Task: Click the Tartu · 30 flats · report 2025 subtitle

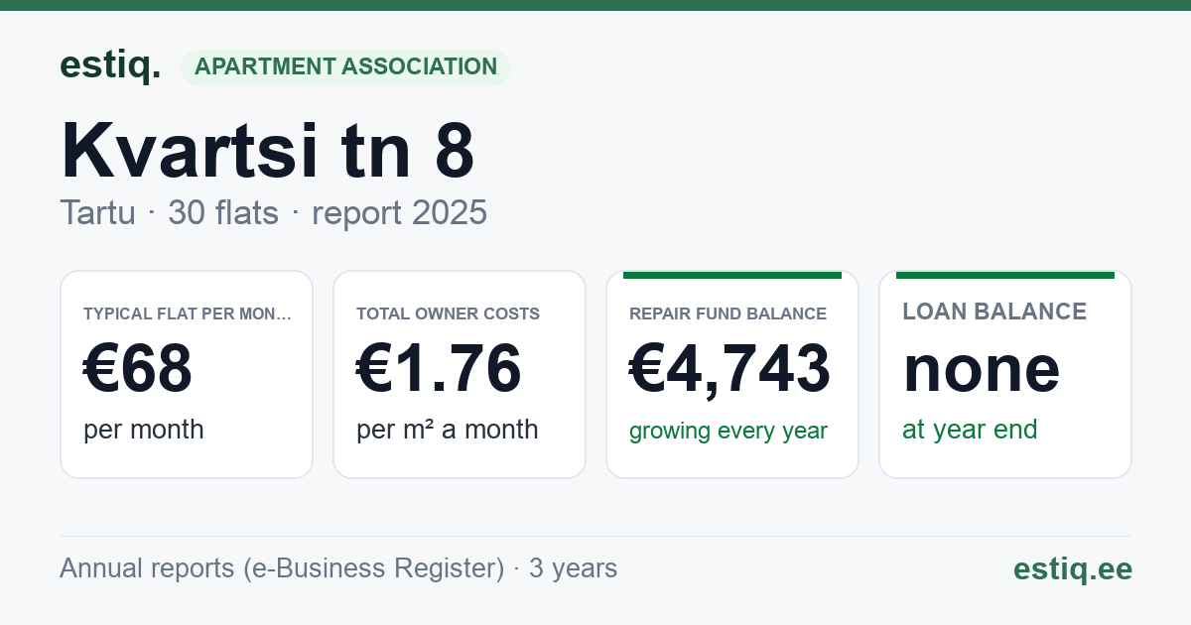Action: coord(273,212)
